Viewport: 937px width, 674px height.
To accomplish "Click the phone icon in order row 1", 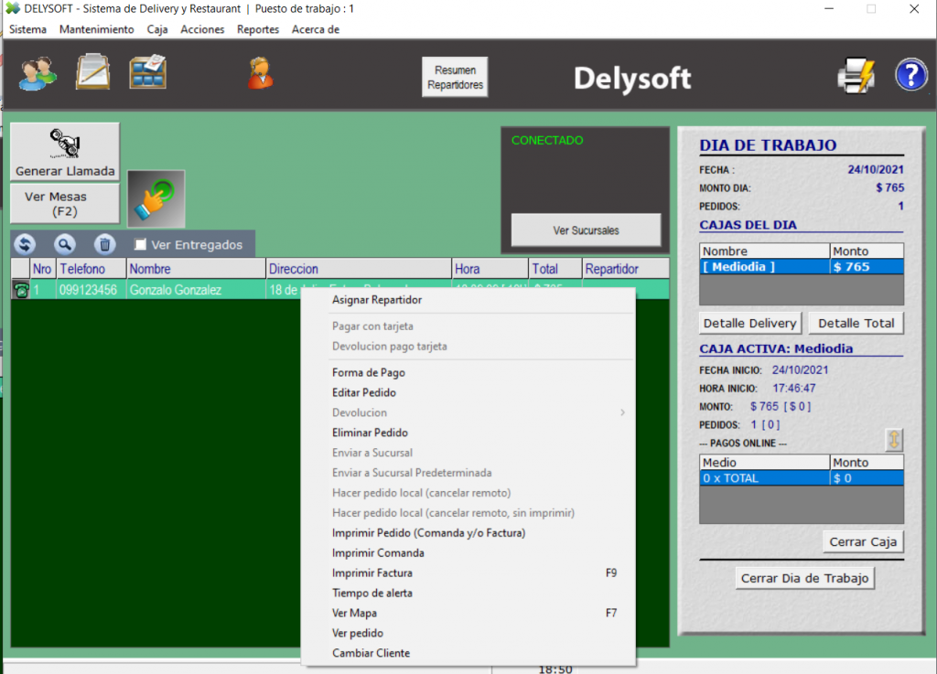I will 21,290.
